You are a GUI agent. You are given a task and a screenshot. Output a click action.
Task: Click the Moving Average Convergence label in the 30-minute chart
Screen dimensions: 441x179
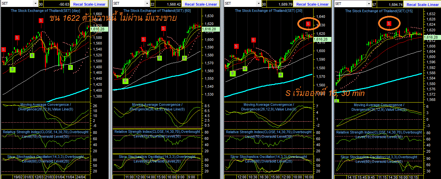pos(269,107)
